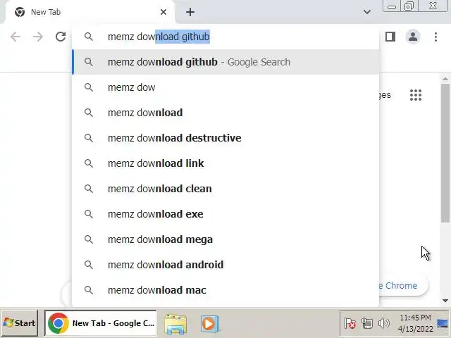This screenshot has height=338, width=451.
Task: Open the tab search chevron
Action: pos(366,12)
